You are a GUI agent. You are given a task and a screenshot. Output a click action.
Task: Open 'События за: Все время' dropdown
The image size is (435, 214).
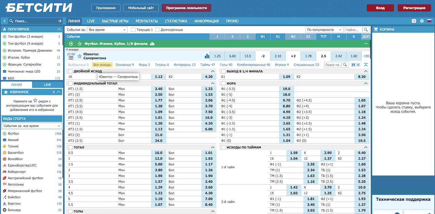[107, 30]
